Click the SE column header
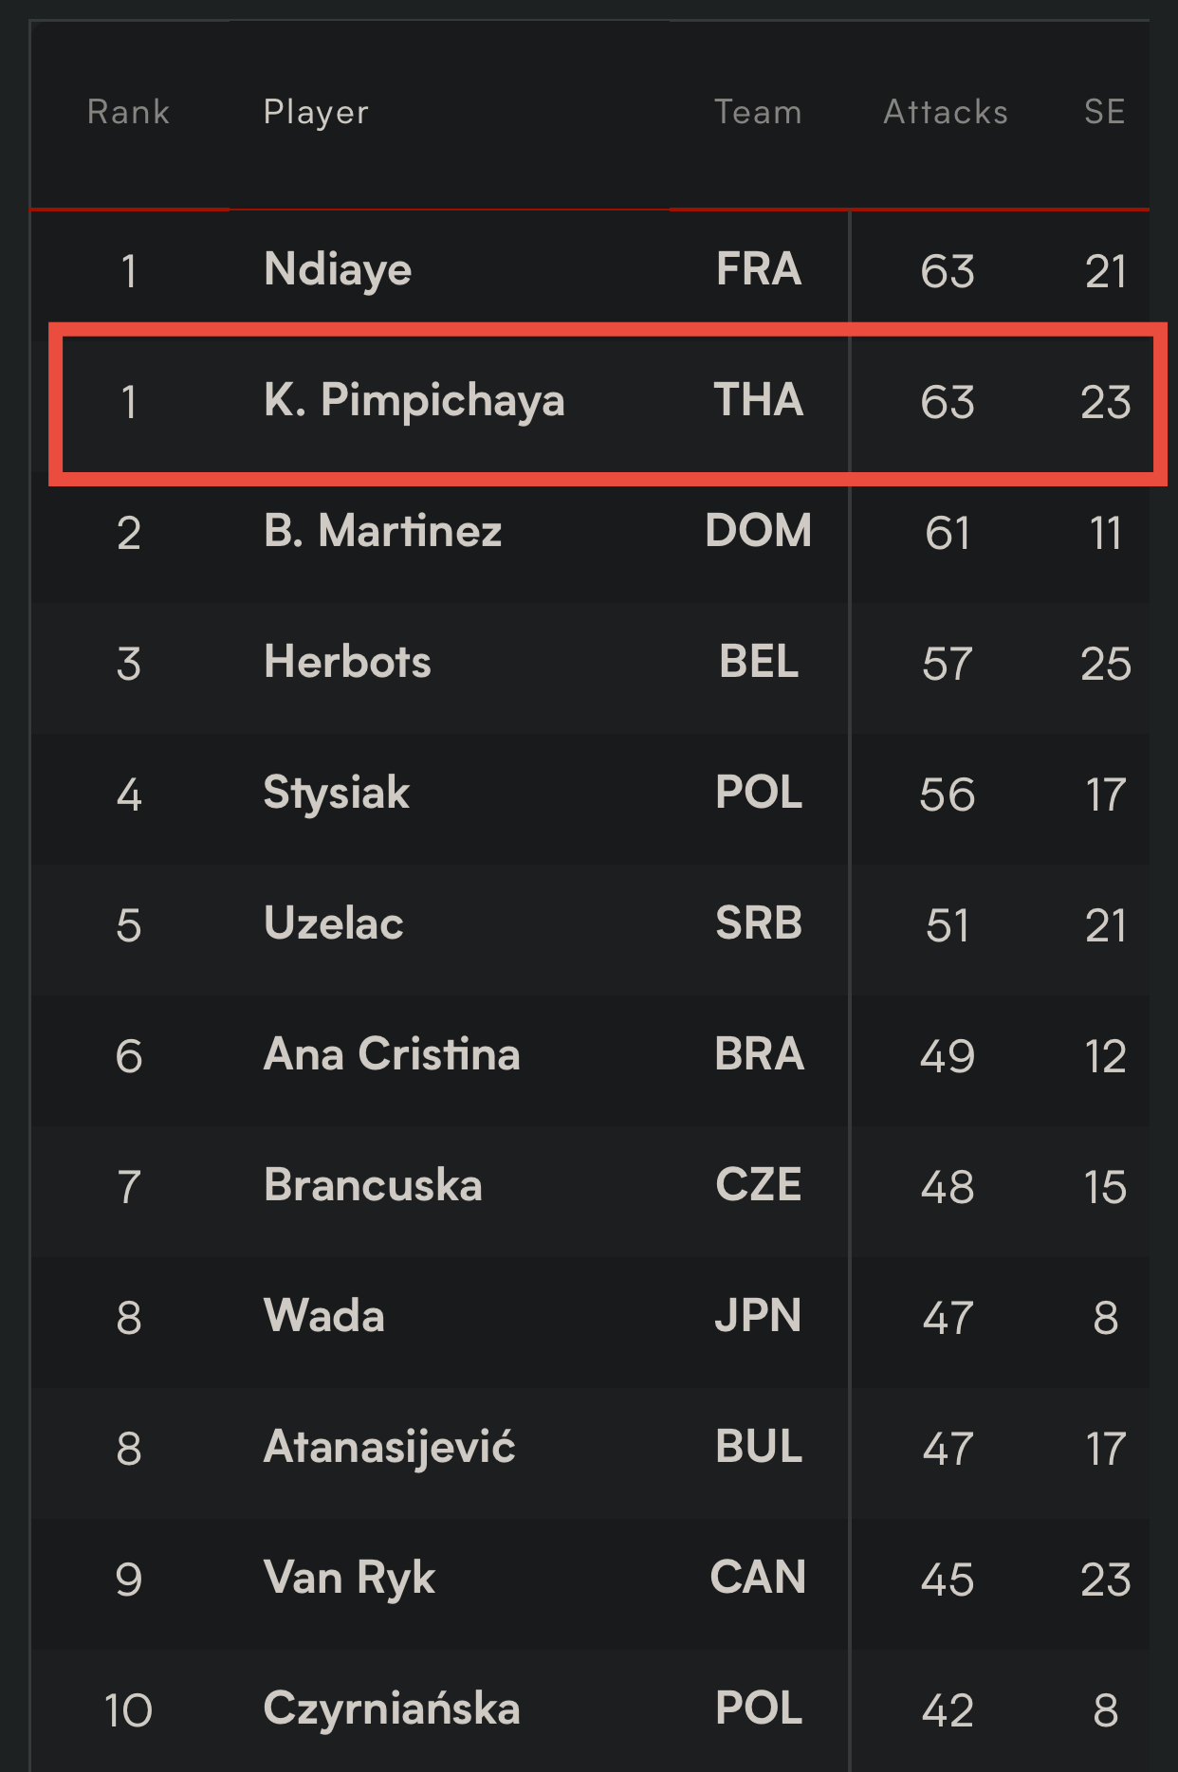Screen dimensions: 1178x1772 1105,112
